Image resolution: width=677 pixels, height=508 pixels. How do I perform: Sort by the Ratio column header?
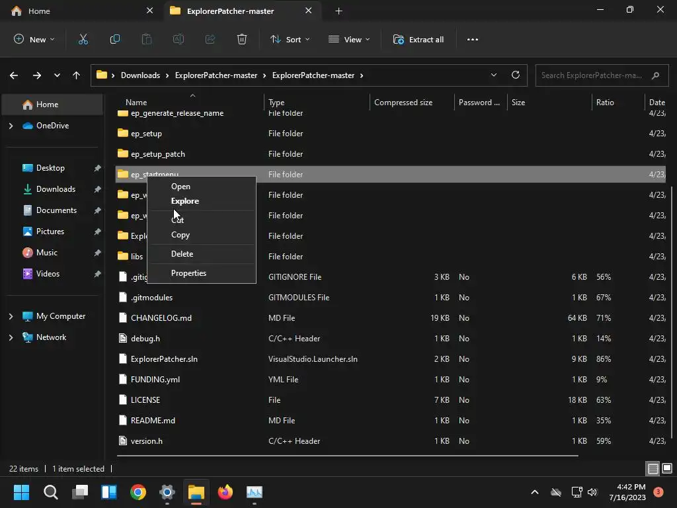(604, 103)
